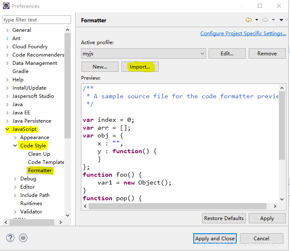Click tree panel scroll-up arrow

67,30
